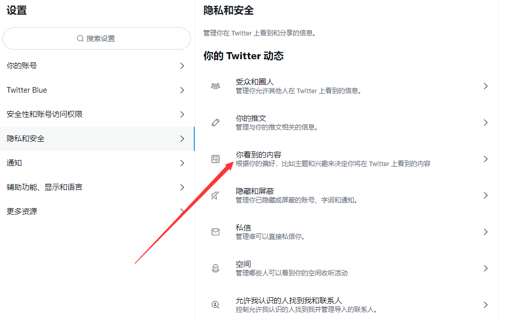Click description 控制允许我认识的人找到我并管理导入的联系人。
Image resolution: width=511 pixels, height=323 pixels.
pos(307,309)
